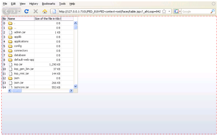Screen dimensions: 218x135
Task: Click the file icon beside admin.jar
Action: click(11, 32)
